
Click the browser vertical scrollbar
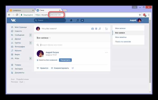(x=150, y=51)
